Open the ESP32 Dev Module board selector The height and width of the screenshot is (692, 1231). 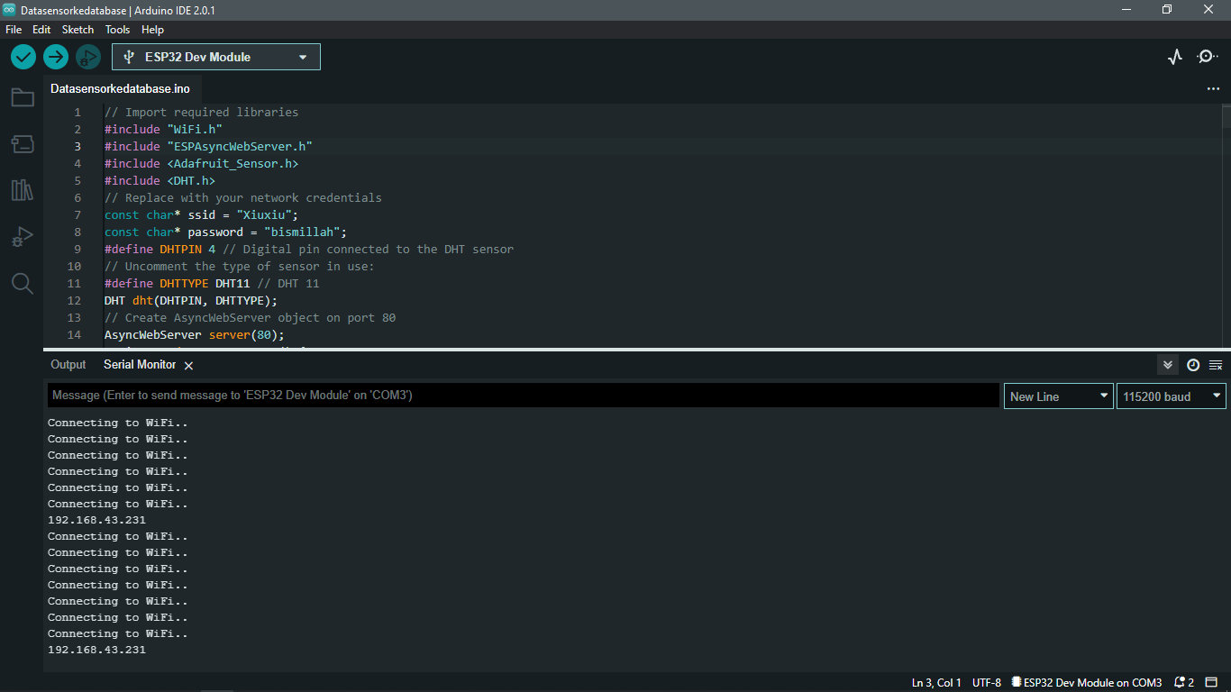(215, 56)
